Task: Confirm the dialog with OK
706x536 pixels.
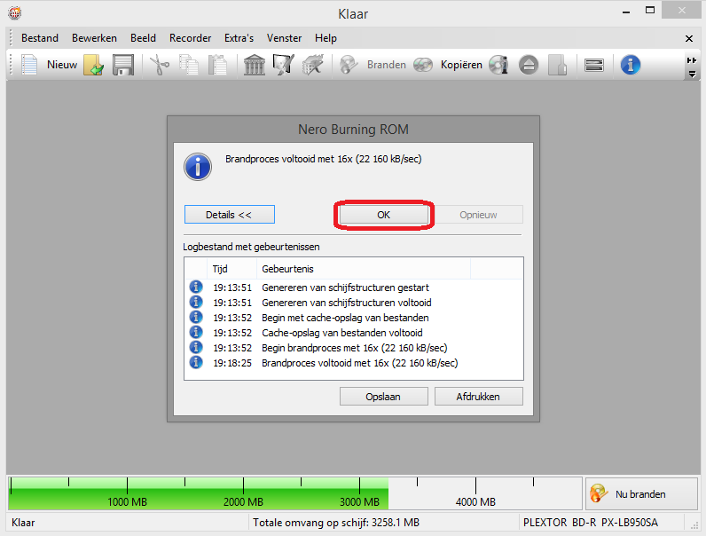Action: tap(384, 215)
